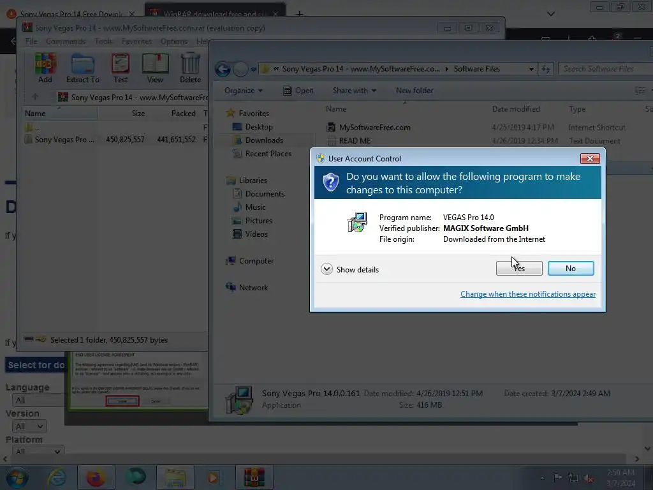The height and width of the screenshot is (490, 653).
Task: Open WinRAR Favorites menu
Action: 136,41
